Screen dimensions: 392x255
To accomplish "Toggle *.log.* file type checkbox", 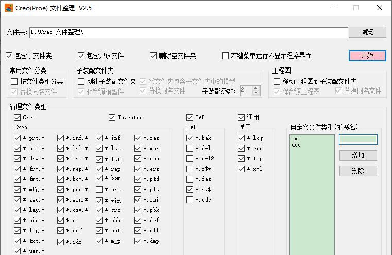I will [x=17, y=230].
